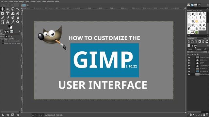Switch to the Channels tab

click(x=192, y=46)
